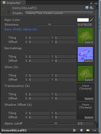Click the scrollbar down arrow

(x=97, y=126)
